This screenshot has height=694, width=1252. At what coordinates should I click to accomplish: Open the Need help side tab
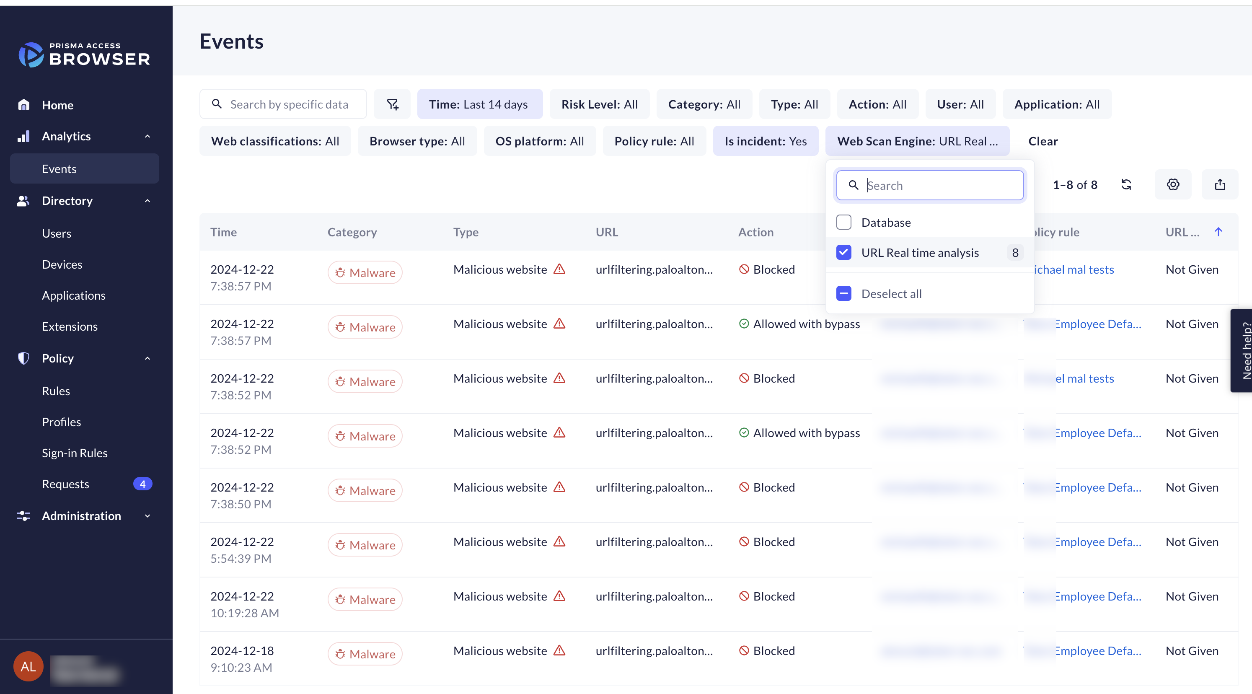click(x=1243, y=350)
